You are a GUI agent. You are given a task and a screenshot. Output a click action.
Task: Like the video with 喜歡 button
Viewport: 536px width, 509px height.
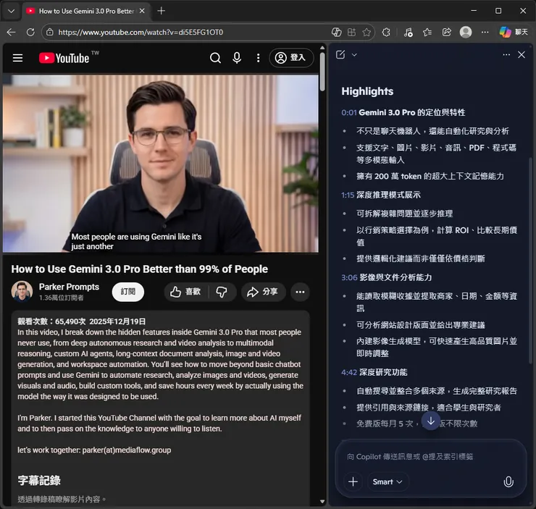(186, 292)
